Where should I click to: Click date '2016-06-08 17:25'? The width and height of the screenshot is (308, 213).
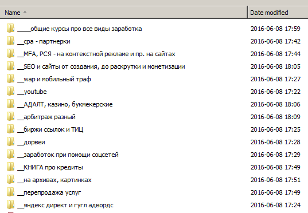[275, 129]
